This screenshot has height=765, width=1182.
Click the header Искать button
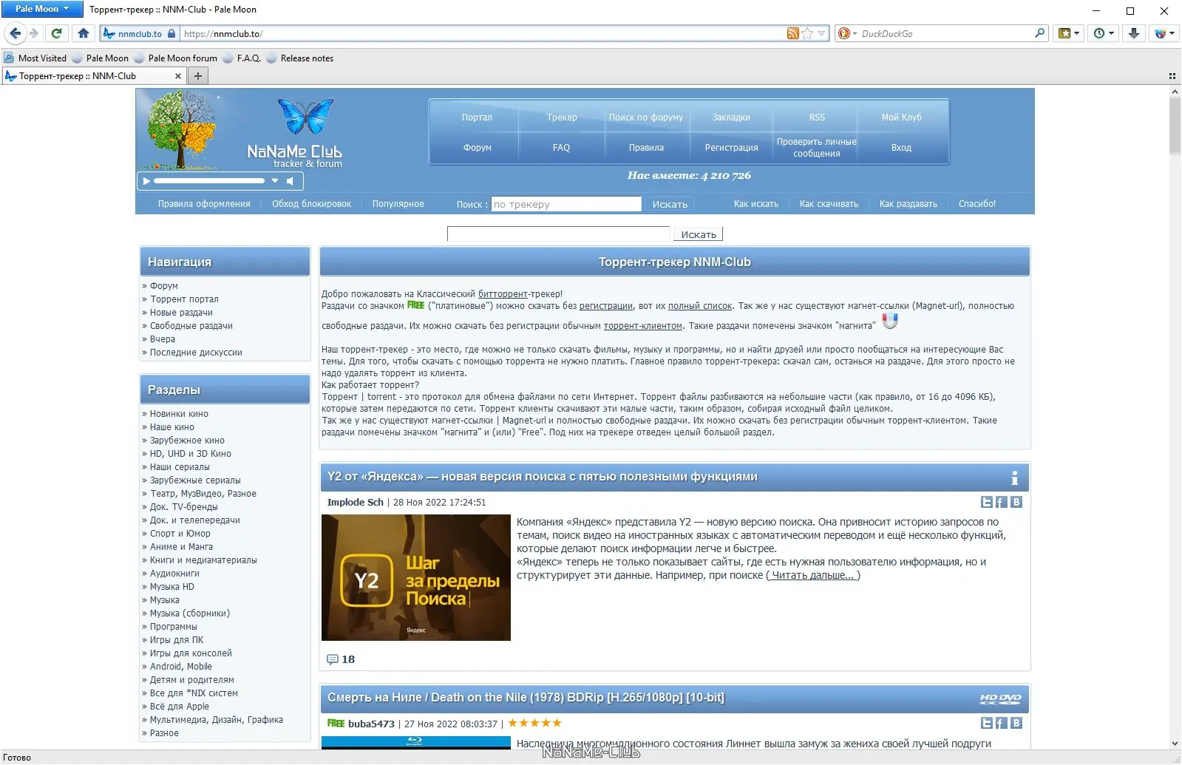670,204
